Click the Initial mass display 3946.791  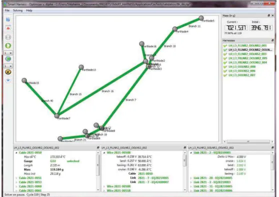pos(261,28)
